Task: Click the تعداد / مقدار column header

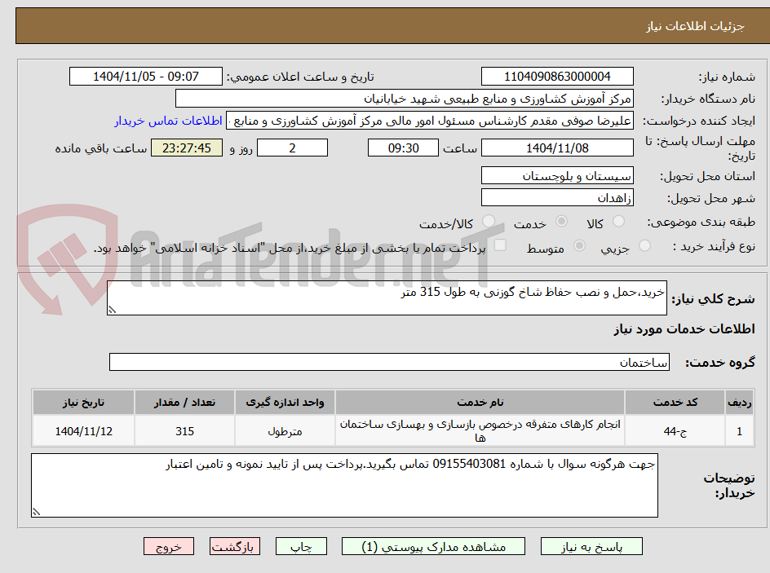Action: point(184,403)
